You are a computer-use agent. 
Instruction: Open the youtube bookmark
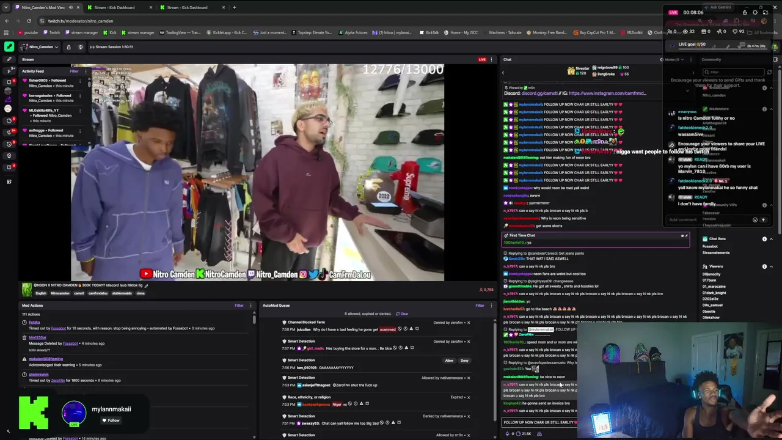coord(28,32)
